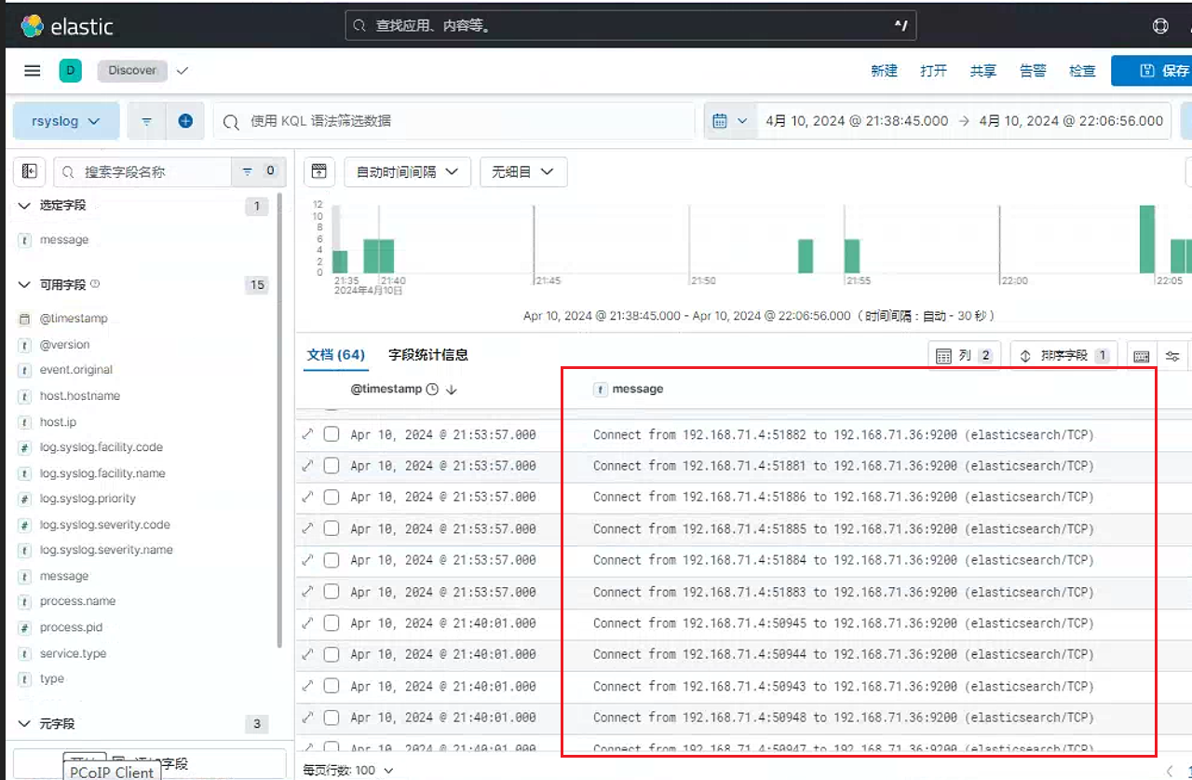Switch to the 字段统计信息 tab
1192x780 pixels.
pos(428,355)
